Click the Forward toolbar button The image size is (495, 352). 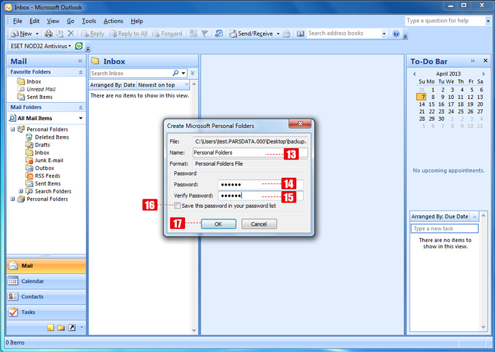[167, 33]
